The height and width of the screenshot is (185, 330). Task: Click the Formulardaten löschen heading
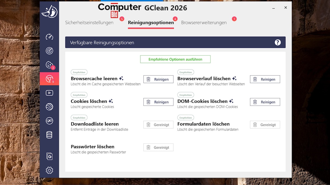coord(204,124)
